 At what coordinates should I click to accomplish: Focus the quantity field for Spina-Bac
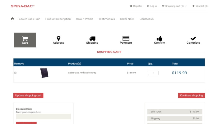point(153,73)
